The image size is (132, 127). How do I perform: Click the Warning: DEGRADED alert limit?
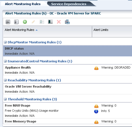click(116, 67)
